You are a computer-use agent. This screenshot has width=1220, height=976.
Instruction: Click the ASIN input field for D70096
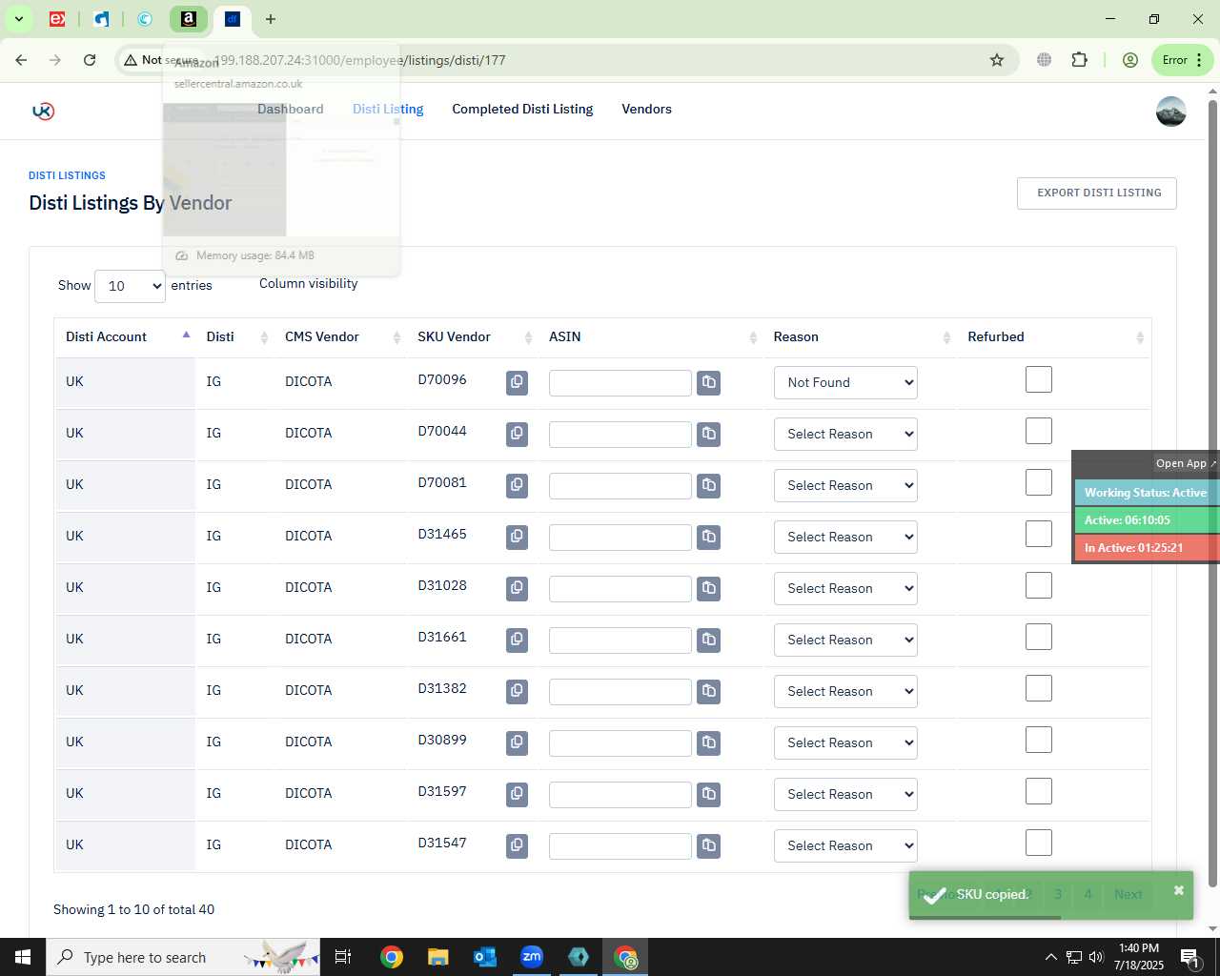[620, 383]
